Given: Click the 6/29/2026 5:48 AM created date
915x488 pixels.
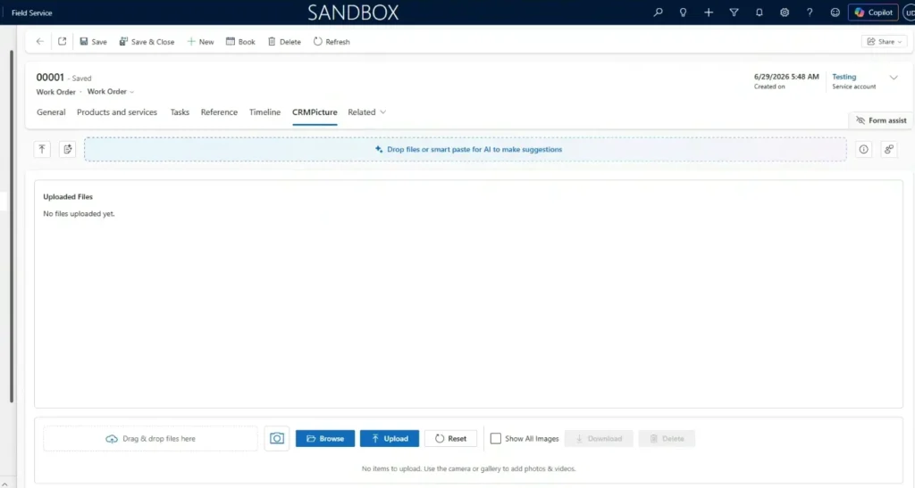Looking at the screenshot, I should (786, 77).
